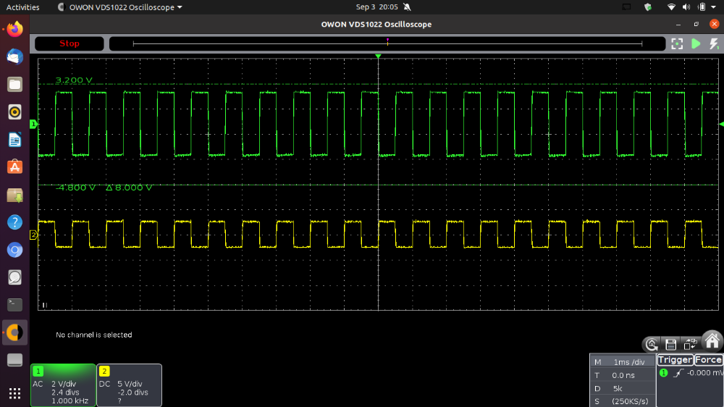Click the autoset focus icon

click(677, 44)
